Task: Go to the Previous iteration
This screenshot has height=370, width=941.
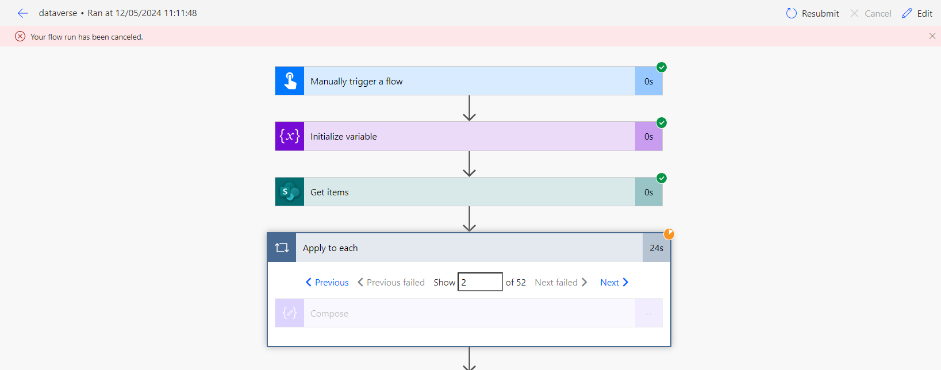Action: point(327,282)
